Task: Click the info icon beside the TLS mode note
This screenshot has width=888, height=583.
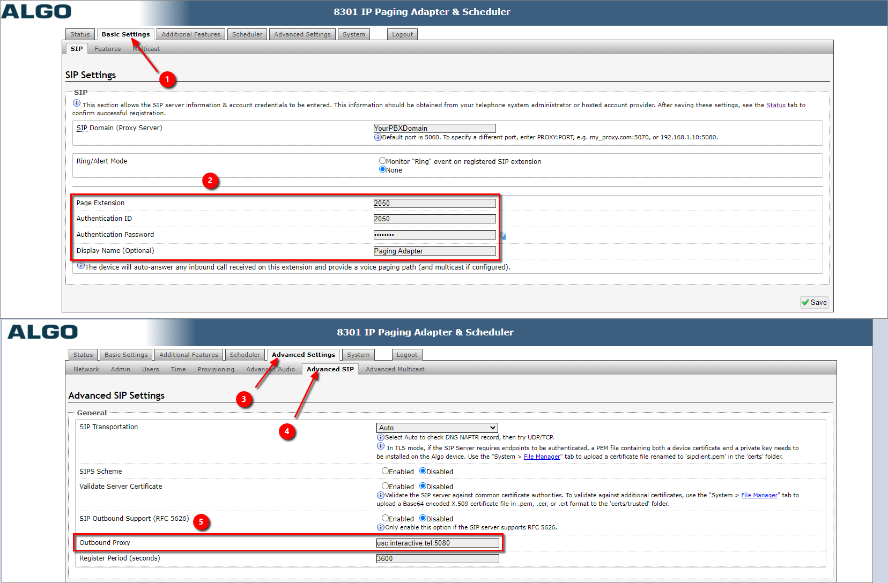Action: [380, 446]
